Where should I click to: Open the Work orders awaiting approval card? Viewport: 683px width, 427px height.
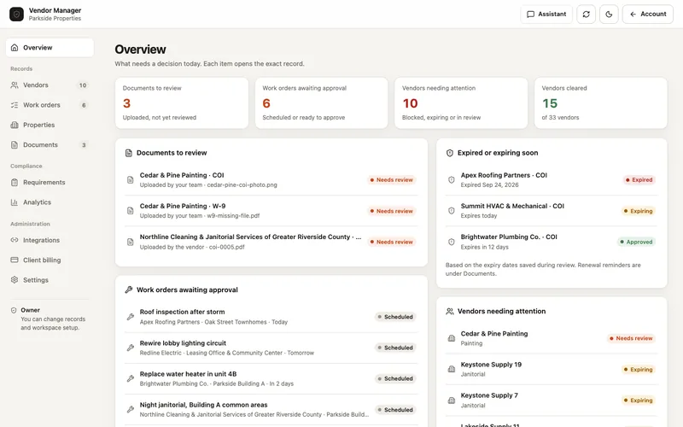[322, 102]
